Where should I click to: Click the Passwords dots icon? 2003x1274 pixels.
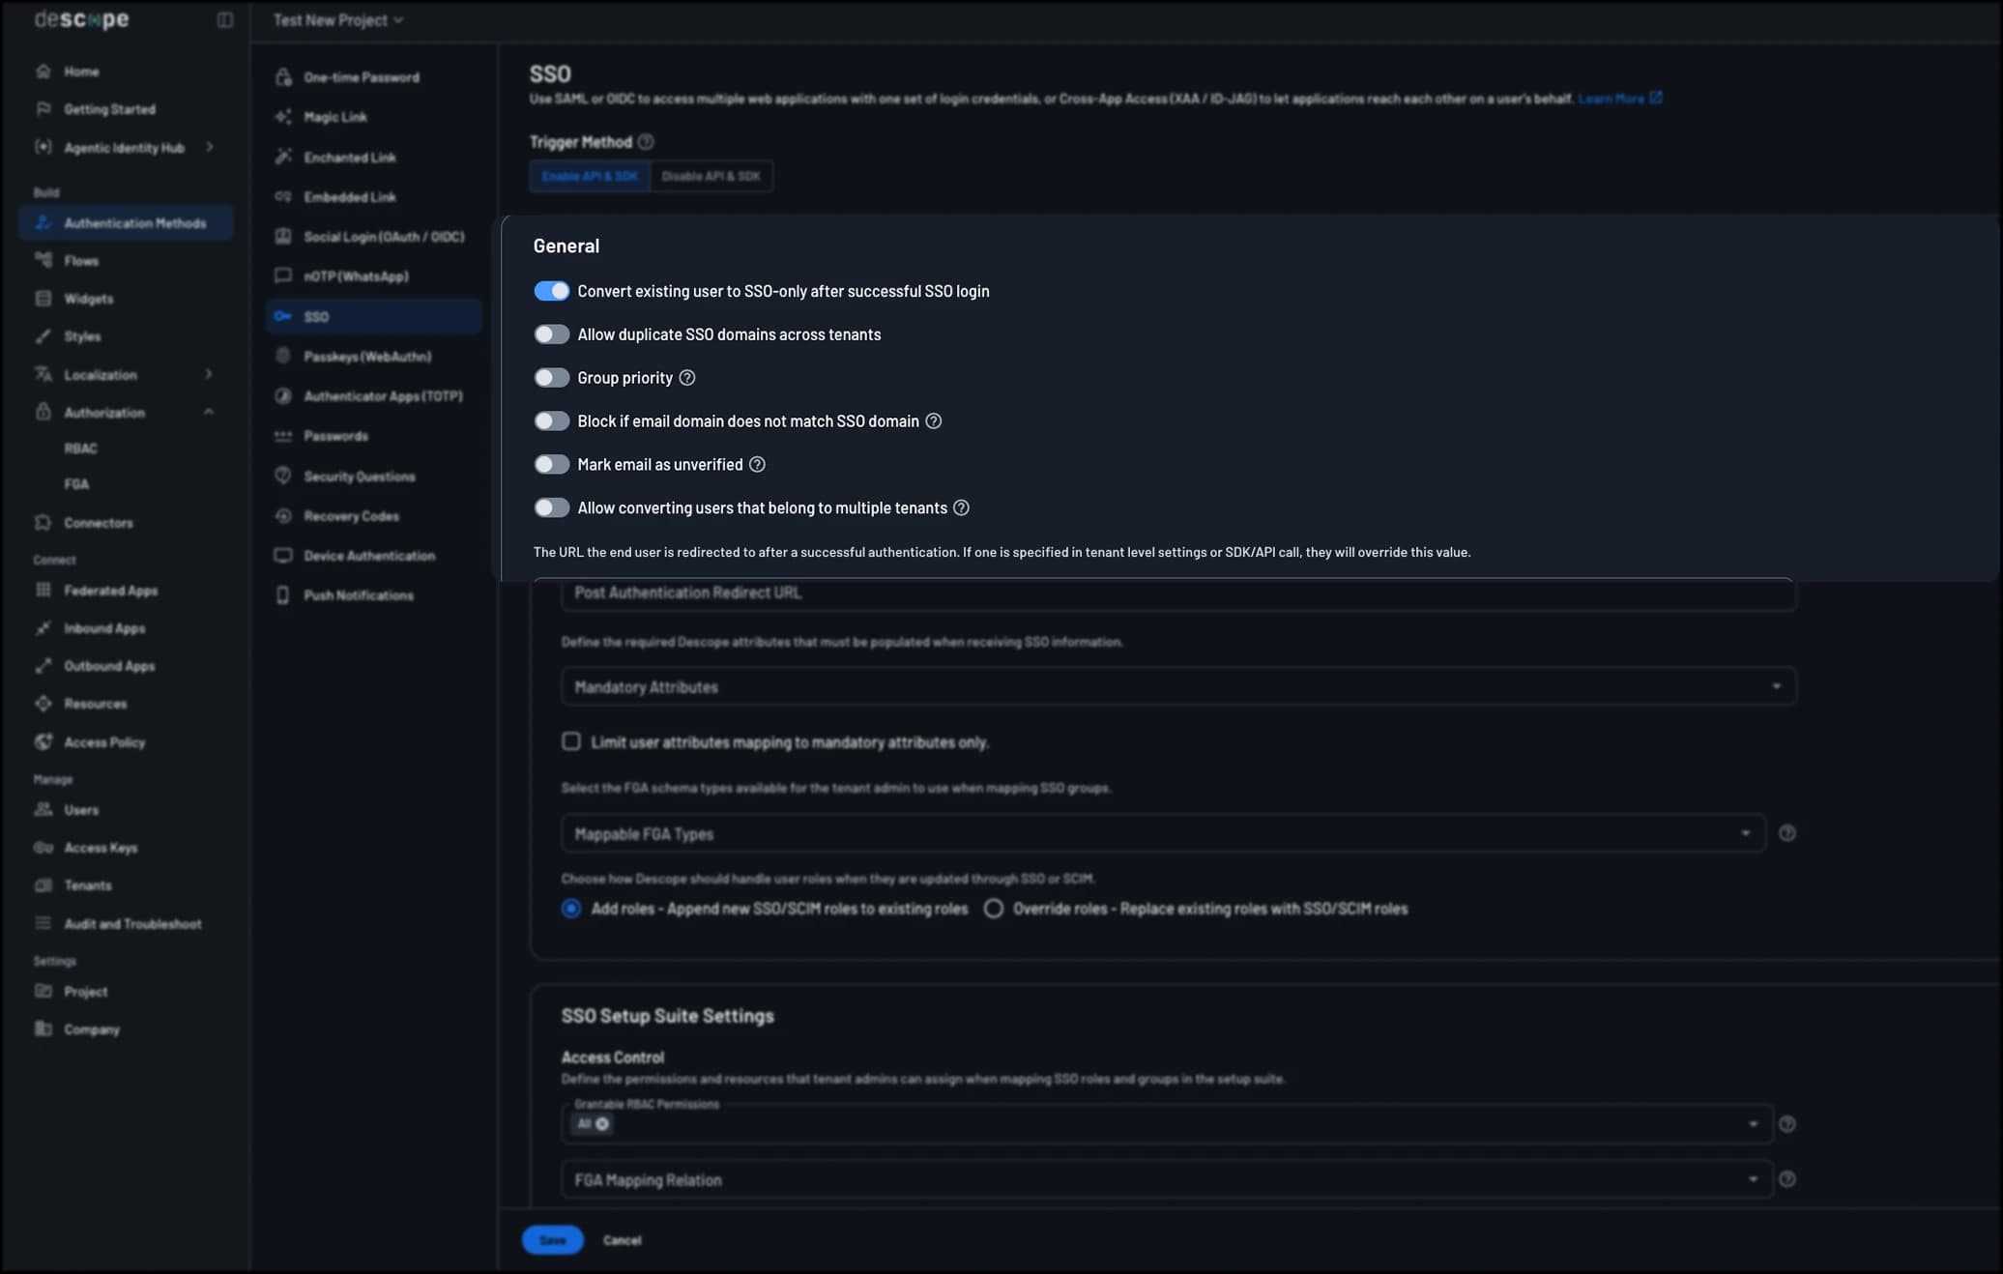tap(283, 436)
